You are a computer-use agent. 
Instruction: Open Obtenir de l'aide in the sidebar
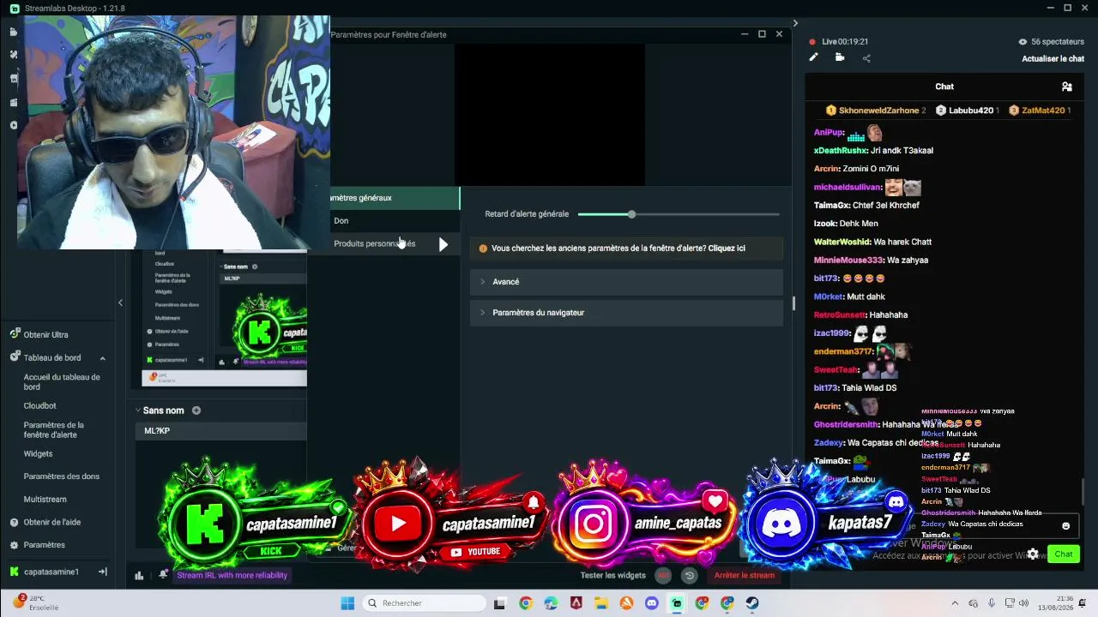click(52, 522)
